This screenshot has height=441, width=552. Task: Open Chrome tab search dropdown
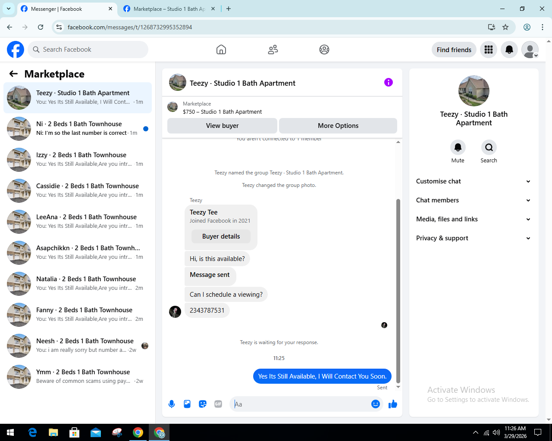pyautogui.click(x=9, y=9)
